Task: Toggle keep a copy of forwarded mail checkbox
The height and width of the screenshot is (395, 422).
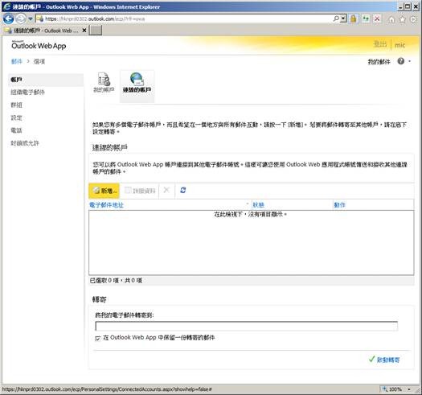Action: pyautogui.click(x=98, y=338)
